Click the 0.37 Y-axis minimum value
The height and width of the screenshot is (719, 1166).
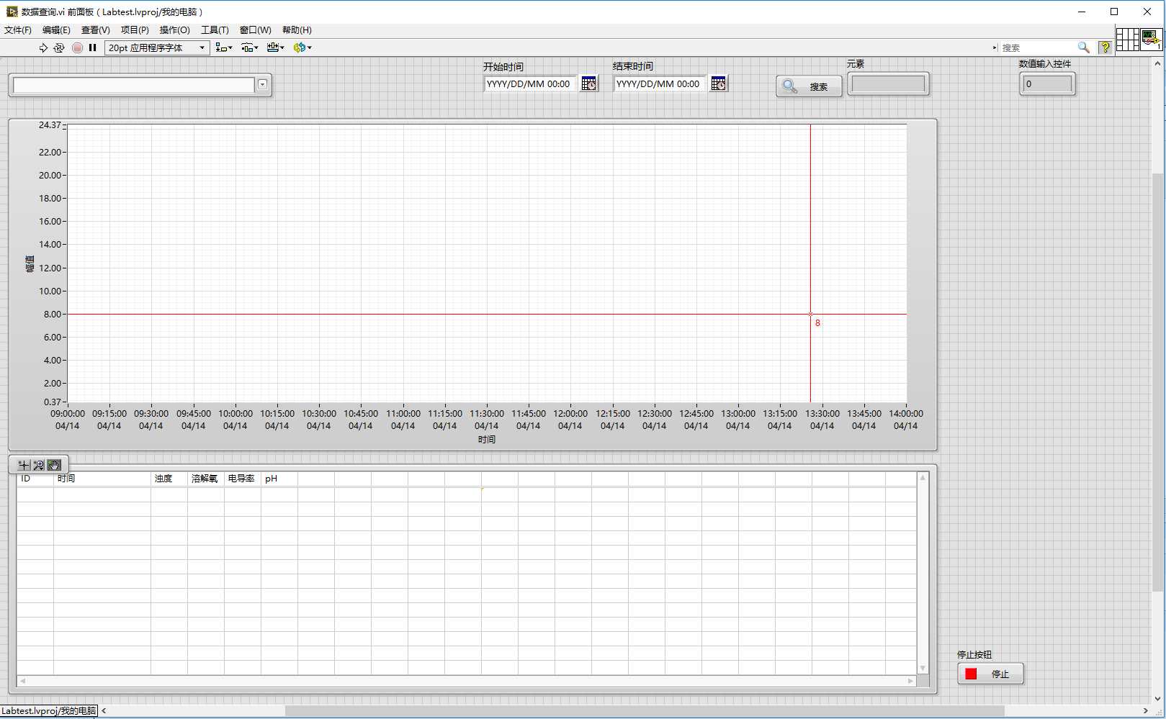pos(53,402)
